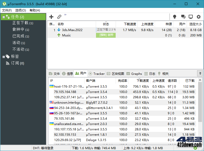Image resolution: width=204 pixels, height=151 pixels.
Task: Click the RSS feed icon beside 订阅
Action: [8, 63]
